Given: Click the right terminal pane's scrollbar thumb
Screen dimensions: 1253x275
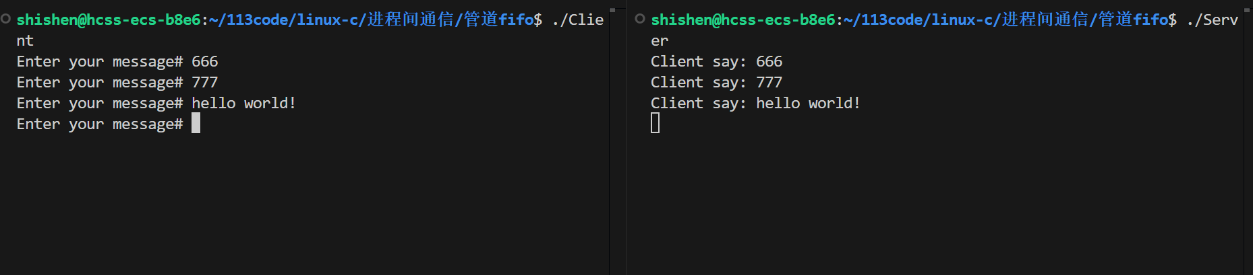Looking at the screenshot, I should pos(1248,10).
